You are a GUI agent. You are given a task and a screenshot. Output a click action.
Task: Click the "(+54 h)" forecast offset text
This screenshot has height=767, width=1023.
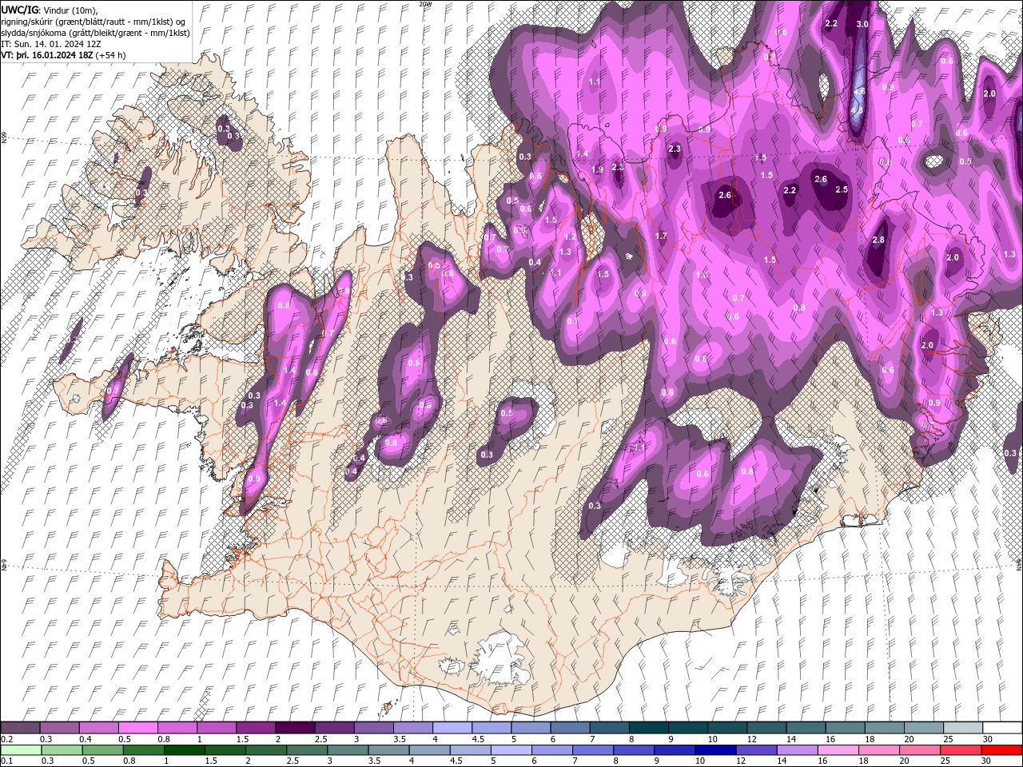pyautogui.click(x=110, y=55)
